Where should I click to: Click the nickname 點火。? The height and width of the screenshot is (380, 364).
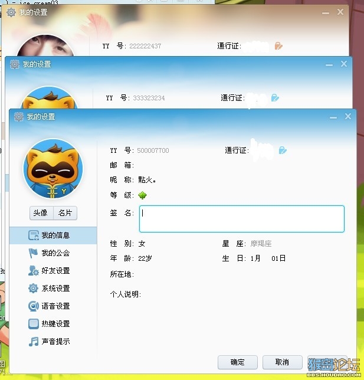point(147,180)
